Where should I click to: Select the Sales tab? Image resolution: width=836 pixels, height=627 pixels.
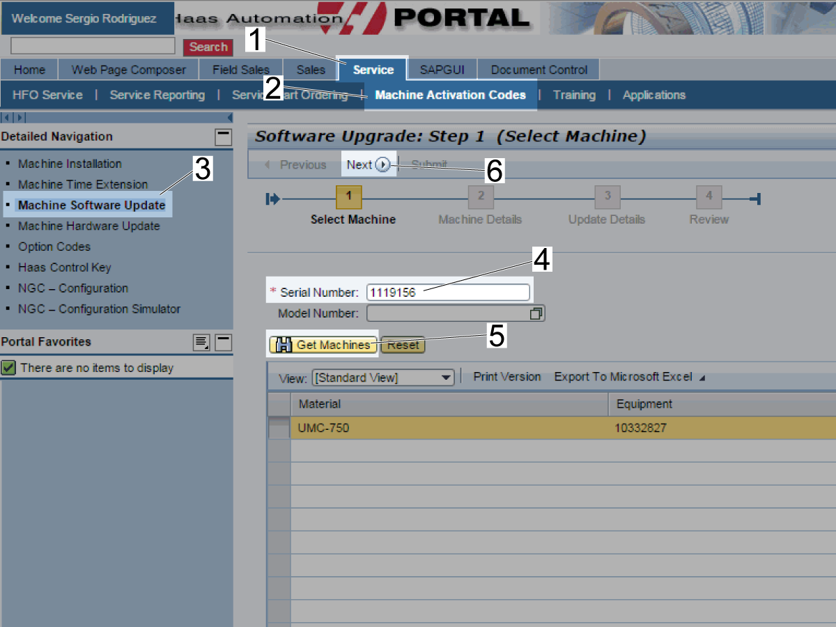311,70
